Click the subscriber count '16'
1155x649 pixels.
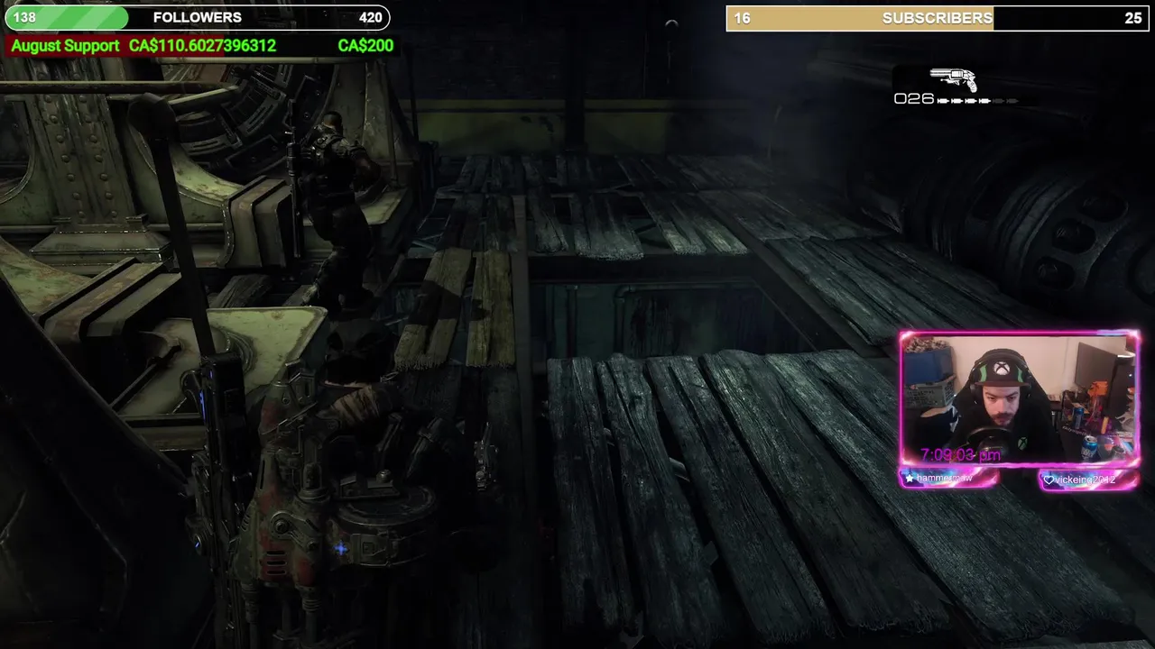[x=742, y=18]
